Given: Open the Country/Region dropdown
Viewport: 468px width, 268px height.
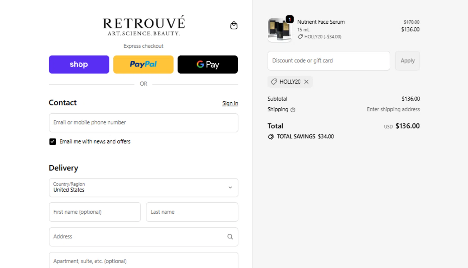Looking at the screenshot, I should pos(144,188).
